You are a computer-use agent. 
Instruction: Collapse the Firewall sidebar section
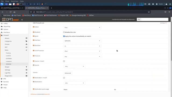(6, 35)
